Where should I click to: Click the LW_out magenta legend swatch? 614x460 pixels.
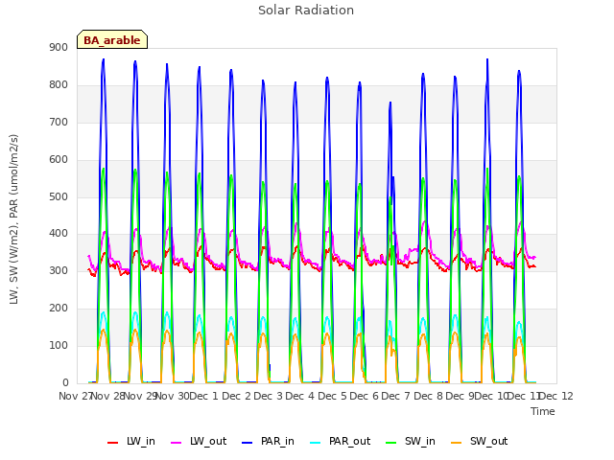(x=177, y=443)
